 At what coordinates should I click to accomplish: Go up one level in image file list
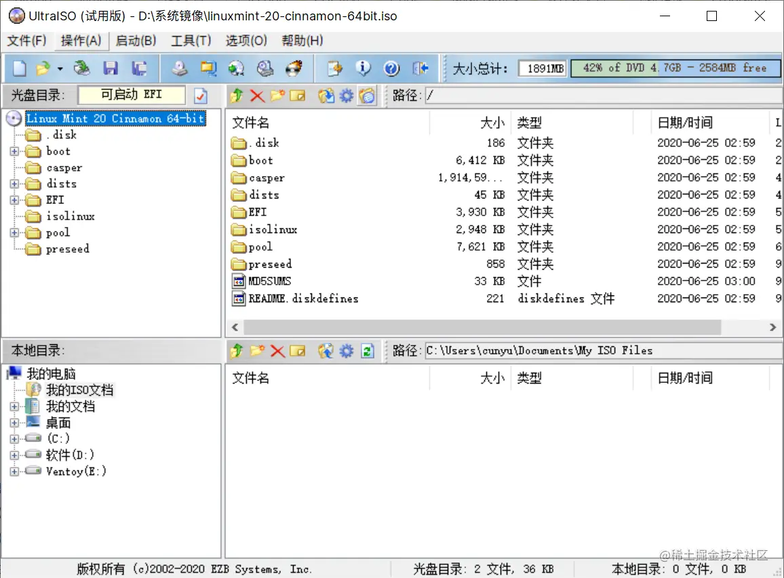[237, 96]
